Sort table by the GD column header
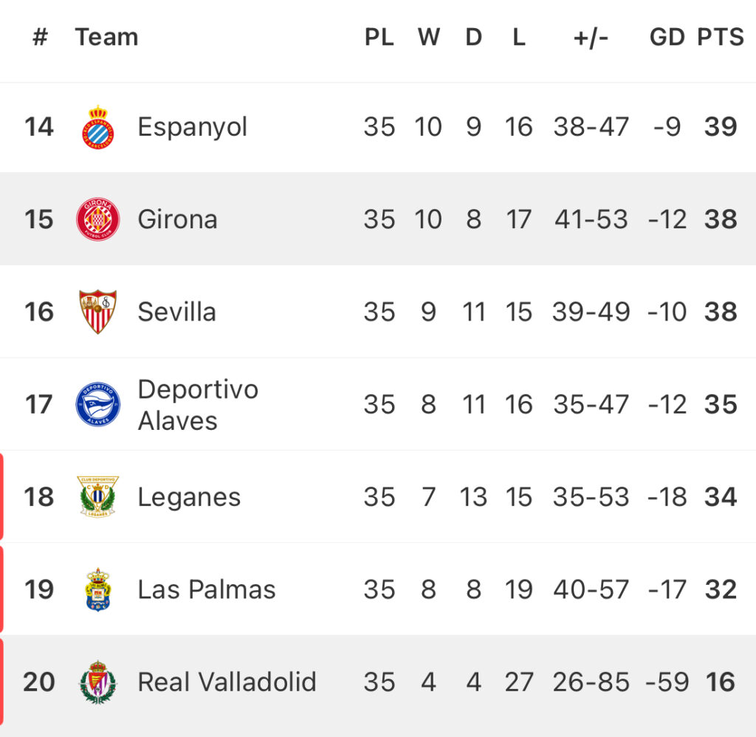756x737 pixels. pos(667,37)
